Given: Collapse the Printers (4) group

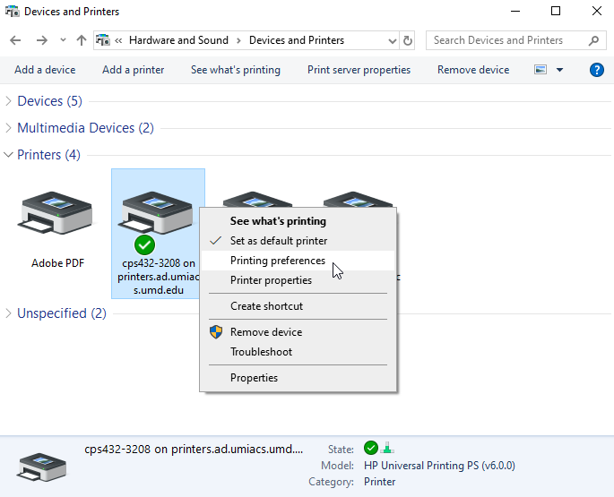Looking at the screenshot, I should [x=9, y=155].
